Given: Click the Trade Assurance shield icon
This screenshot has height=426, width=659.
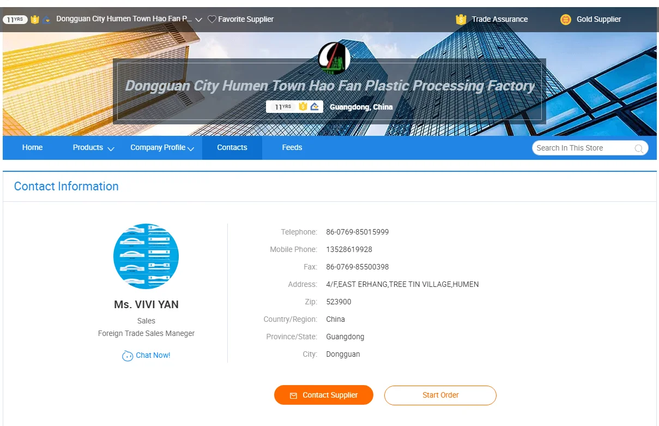Looking at the screenshot, I should point(461,19).
